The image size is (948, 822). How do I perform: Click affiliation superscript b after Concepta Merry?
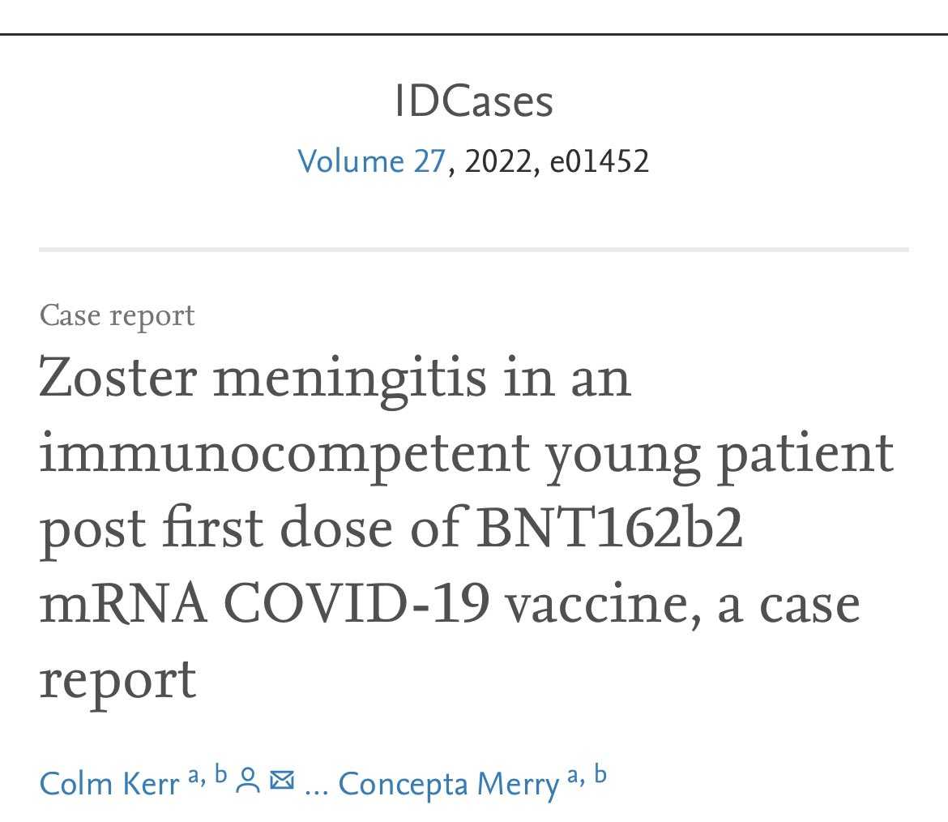pos(600,773)
